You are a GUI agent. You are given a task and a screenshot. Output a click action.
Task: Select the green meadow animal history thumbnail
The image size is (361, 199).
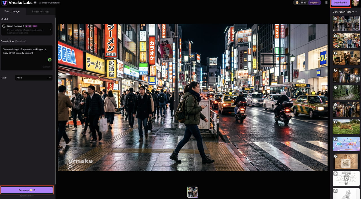click(346, 127)
